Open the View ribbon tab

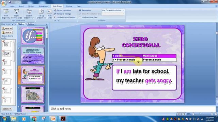click(78, 6)
